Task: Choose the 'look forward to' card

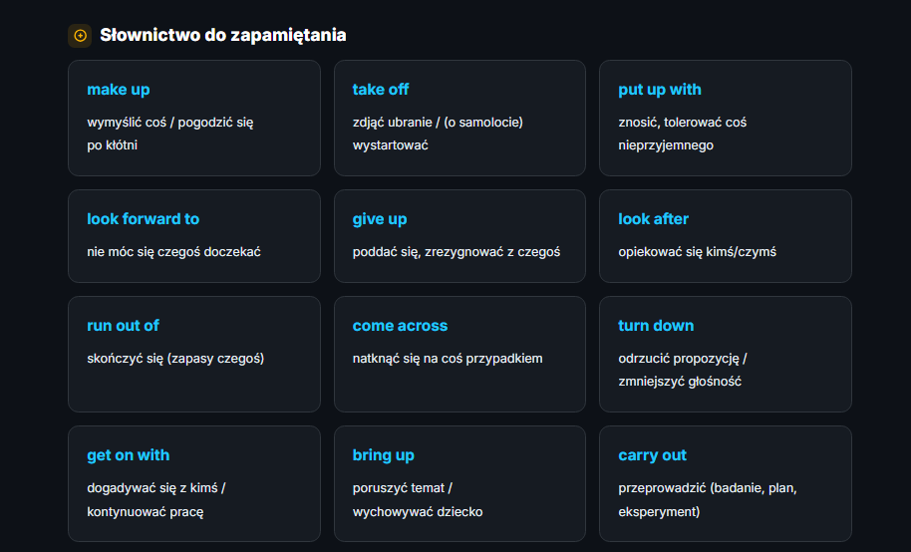Action: click(194, 236)
